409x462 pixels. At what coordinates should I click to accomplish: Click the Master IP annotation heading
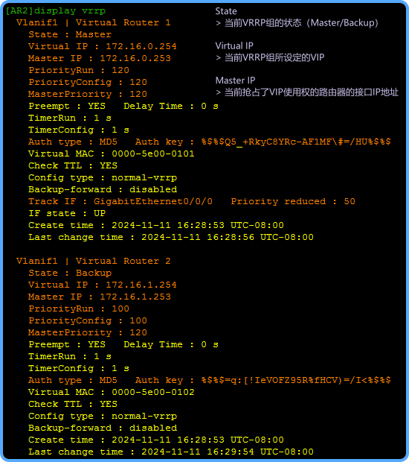[x=235, y=80]
